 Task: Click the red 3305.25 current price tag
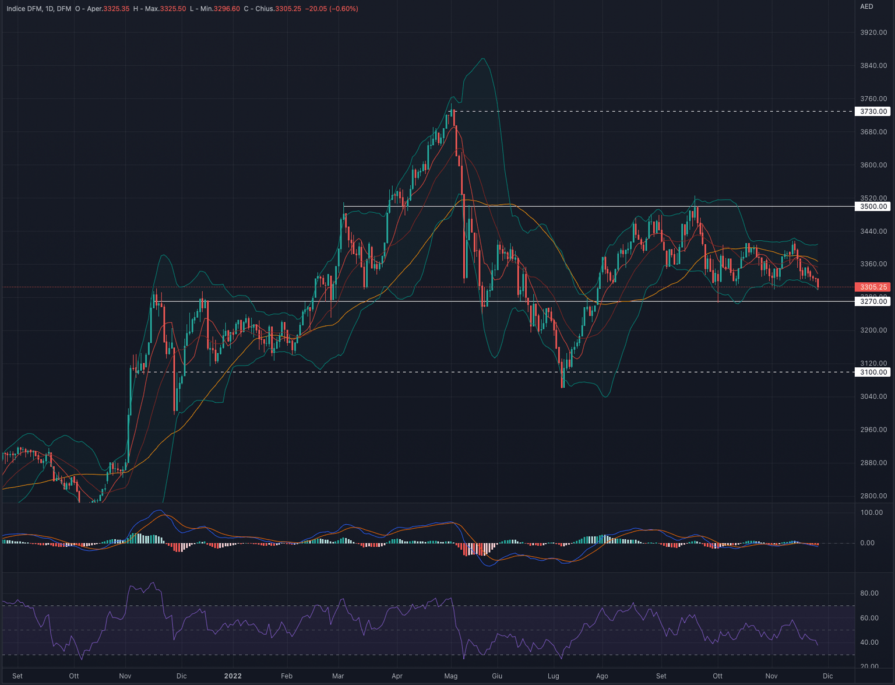[873, 287]
